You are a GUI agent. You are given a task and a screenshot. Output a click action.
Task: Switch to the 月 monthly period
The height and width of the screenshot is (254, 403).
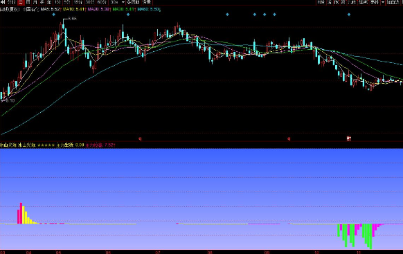(x=35, y=2)
